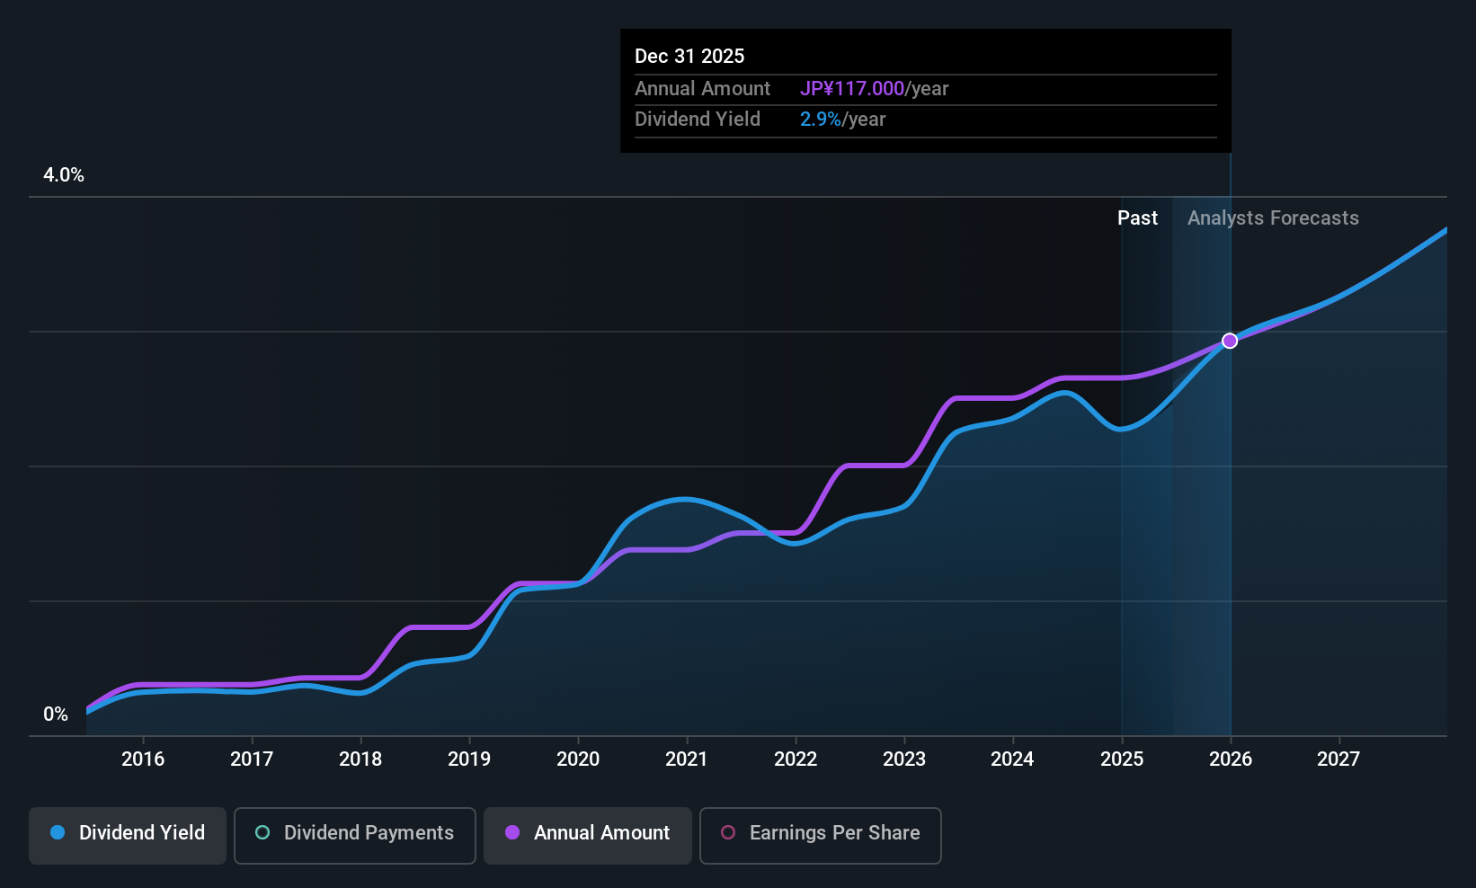Image resolution: width=1476 pixels, height=888 pixels.
Task: Click the purple data point marker at 2026
Action: click(1230, 341)
